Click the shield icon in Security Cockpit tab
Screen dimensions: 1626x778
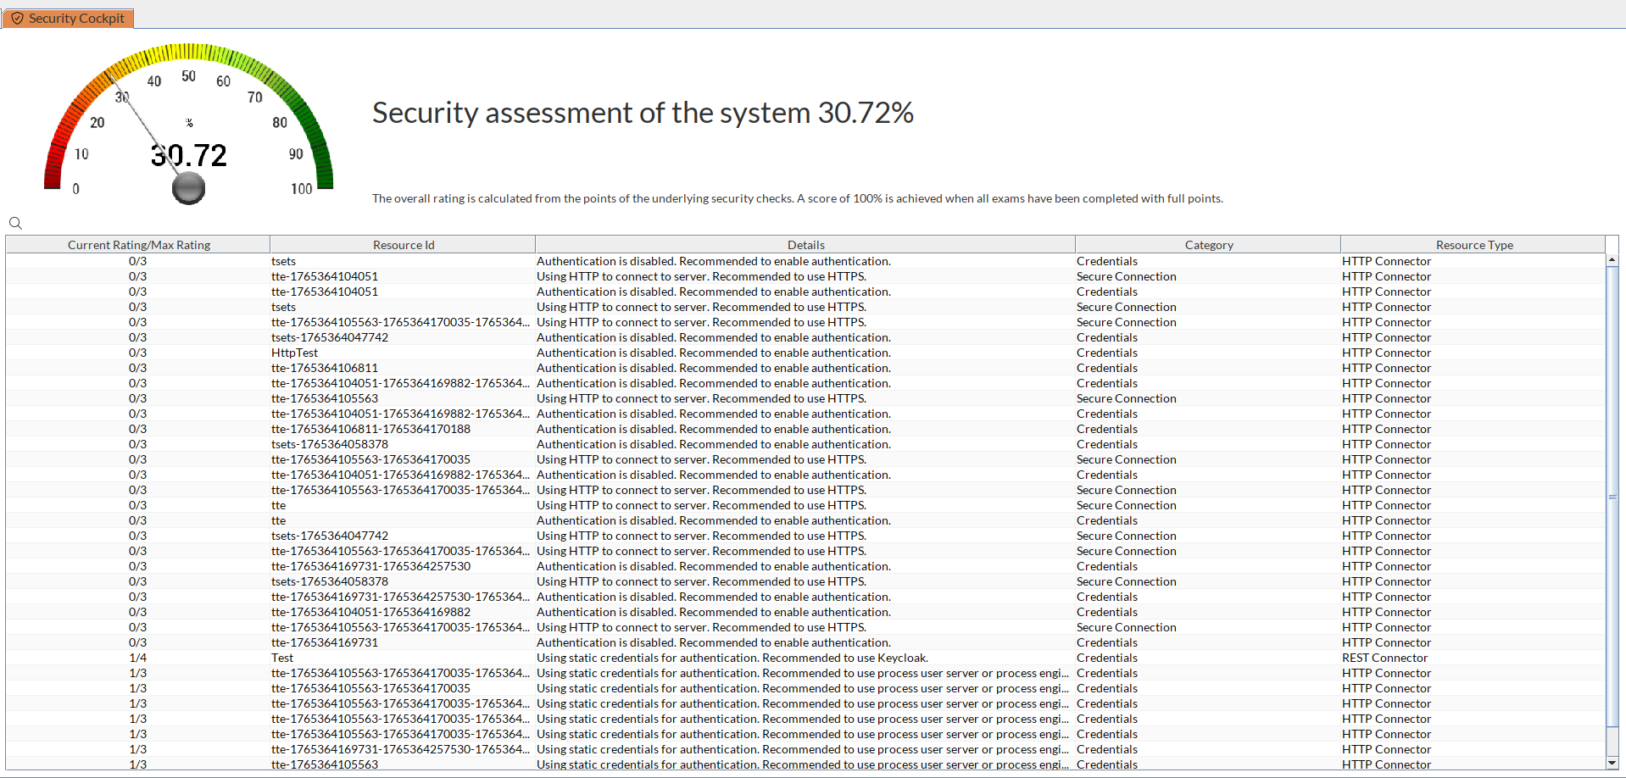(x=17, y=18)
